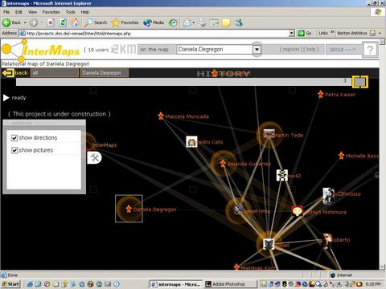Click the Home icon in browser toolbar
Screen dimensions: 386x289
coord(75,22)
